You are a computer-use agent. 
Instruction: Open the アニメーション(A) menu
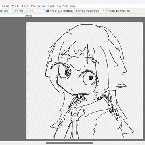pos(38,6)
